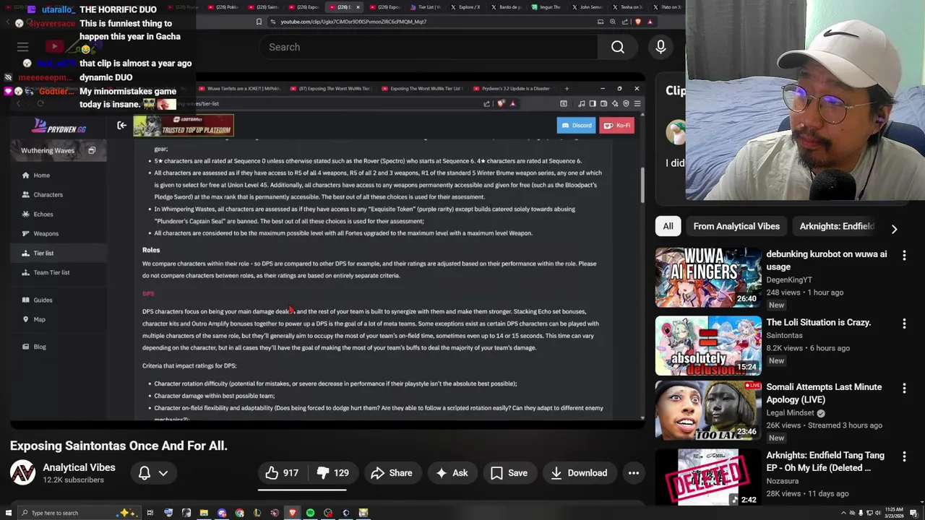Select the From Analytical Vibes chip
This screenshot has width=925, height=520.
tap(736, 226)
